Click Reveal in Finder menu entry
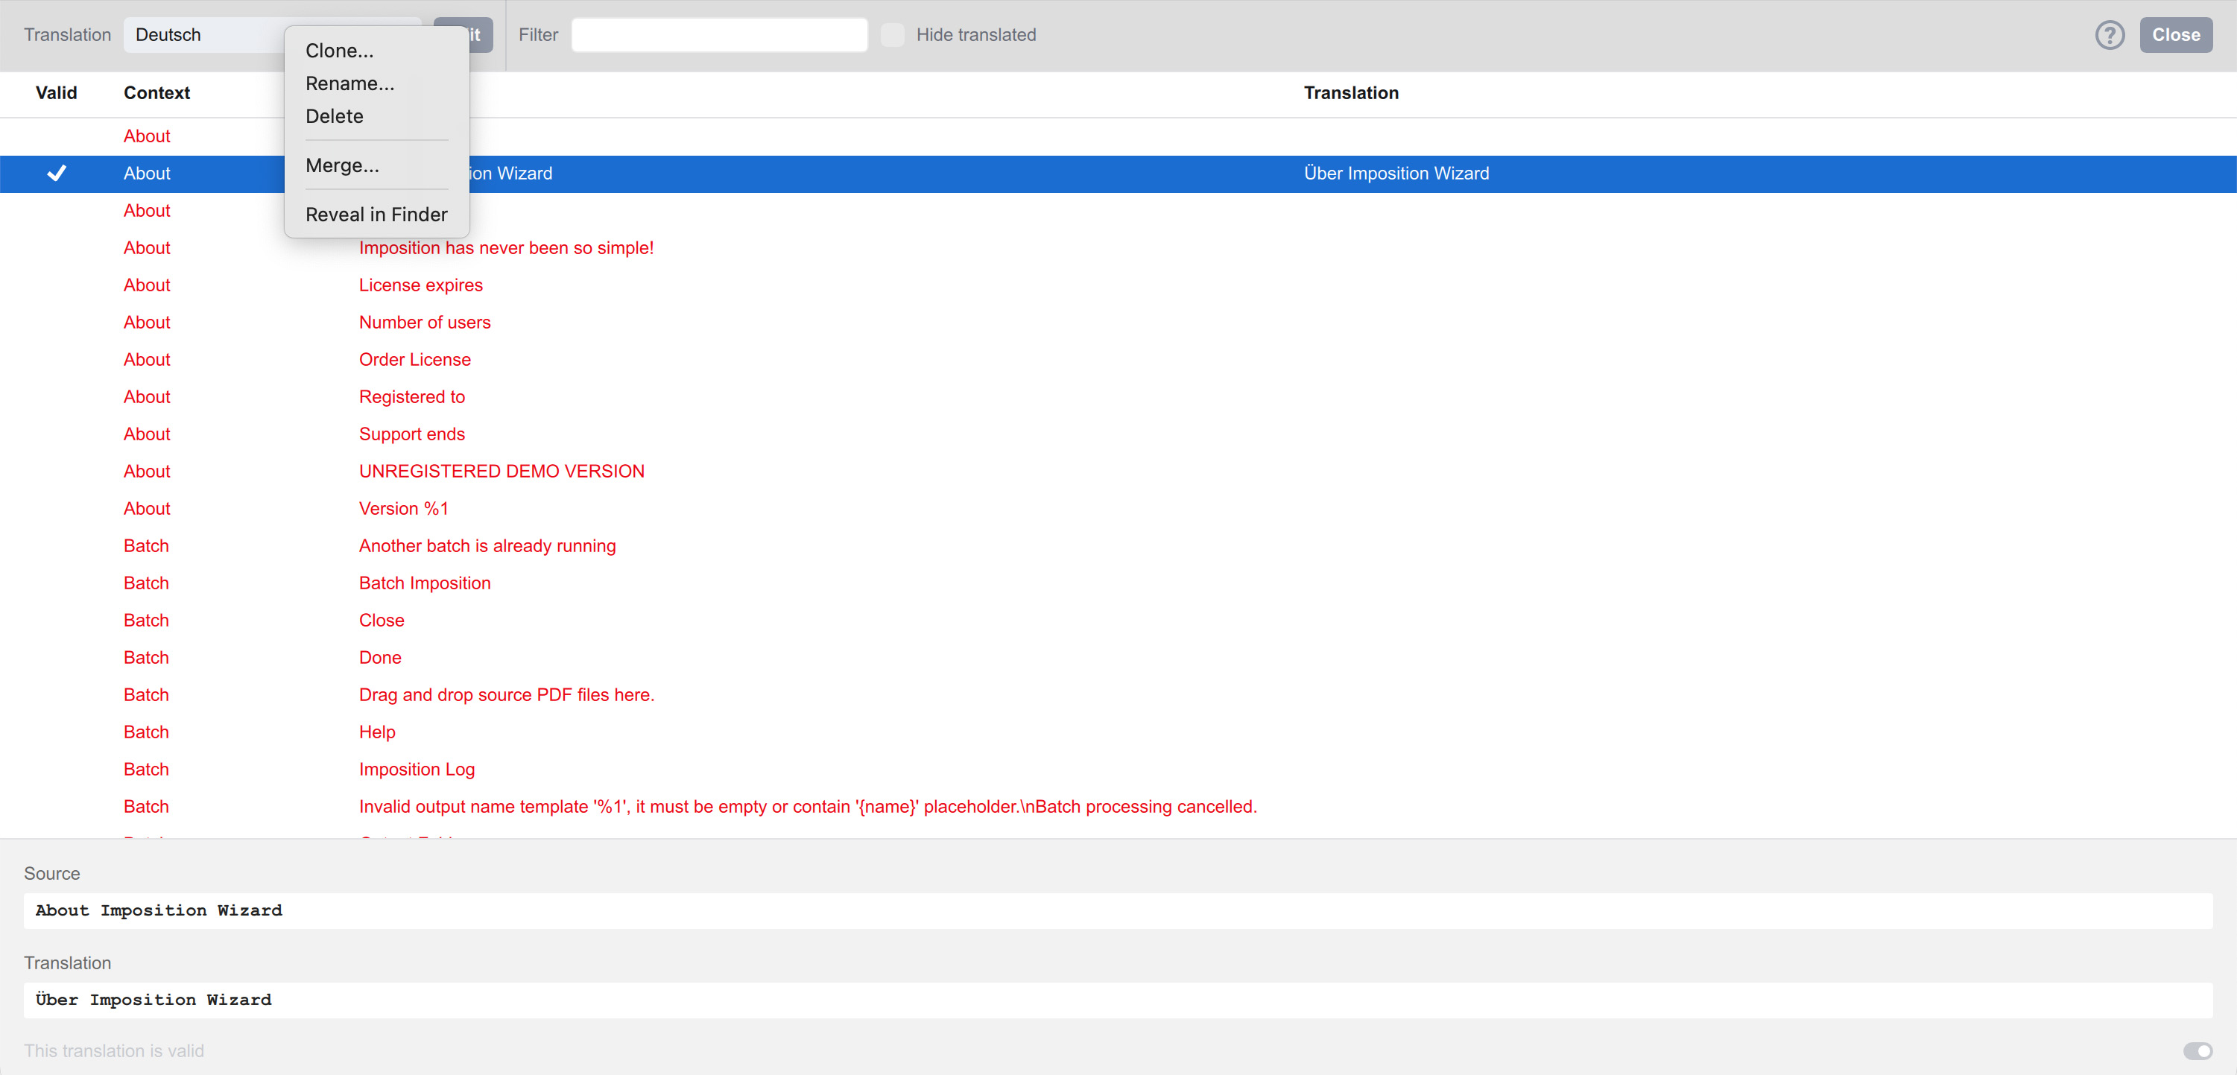Screen dimensions: 2237x1075 [376, 214]
